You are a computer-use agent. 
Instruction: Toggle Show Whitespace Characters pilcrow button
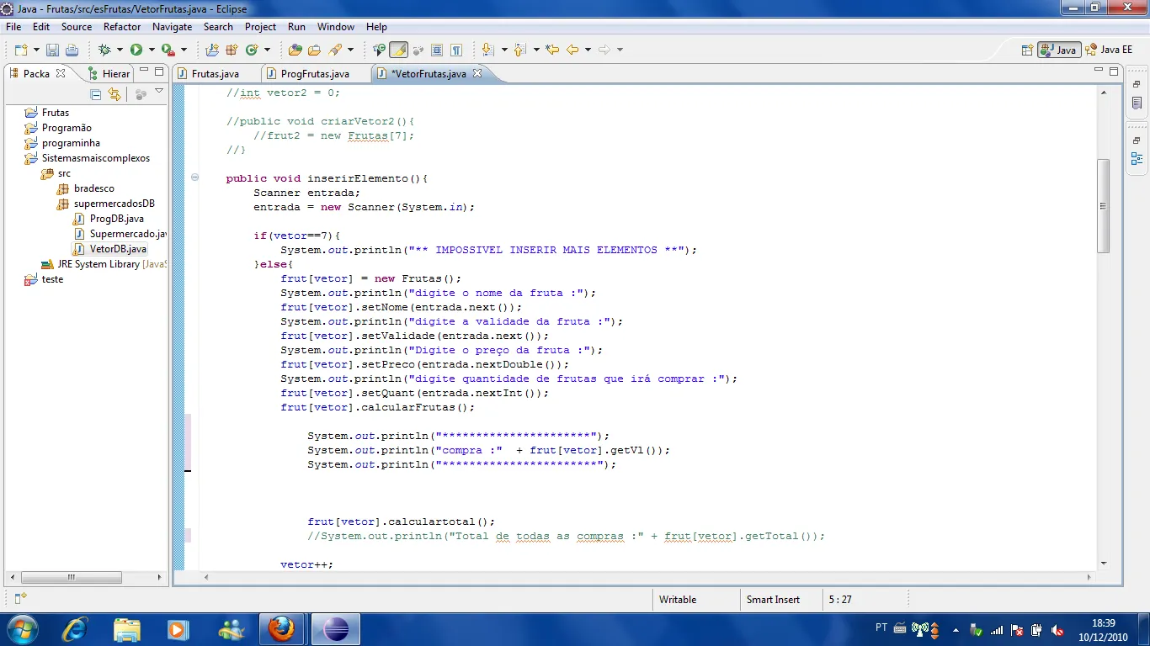[x=456, y=50]
